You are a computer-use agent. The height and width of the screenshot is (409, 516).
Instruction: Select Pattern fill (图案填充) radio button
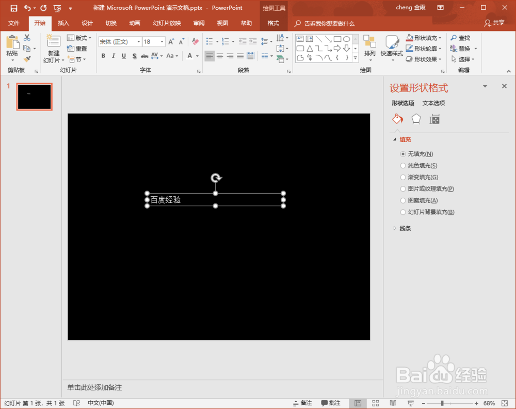(403, 200)
